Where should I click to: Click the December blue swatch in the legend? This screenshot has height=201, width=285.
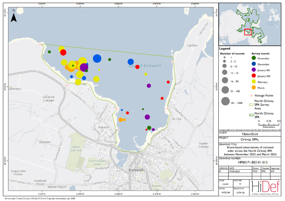(254, 64)
